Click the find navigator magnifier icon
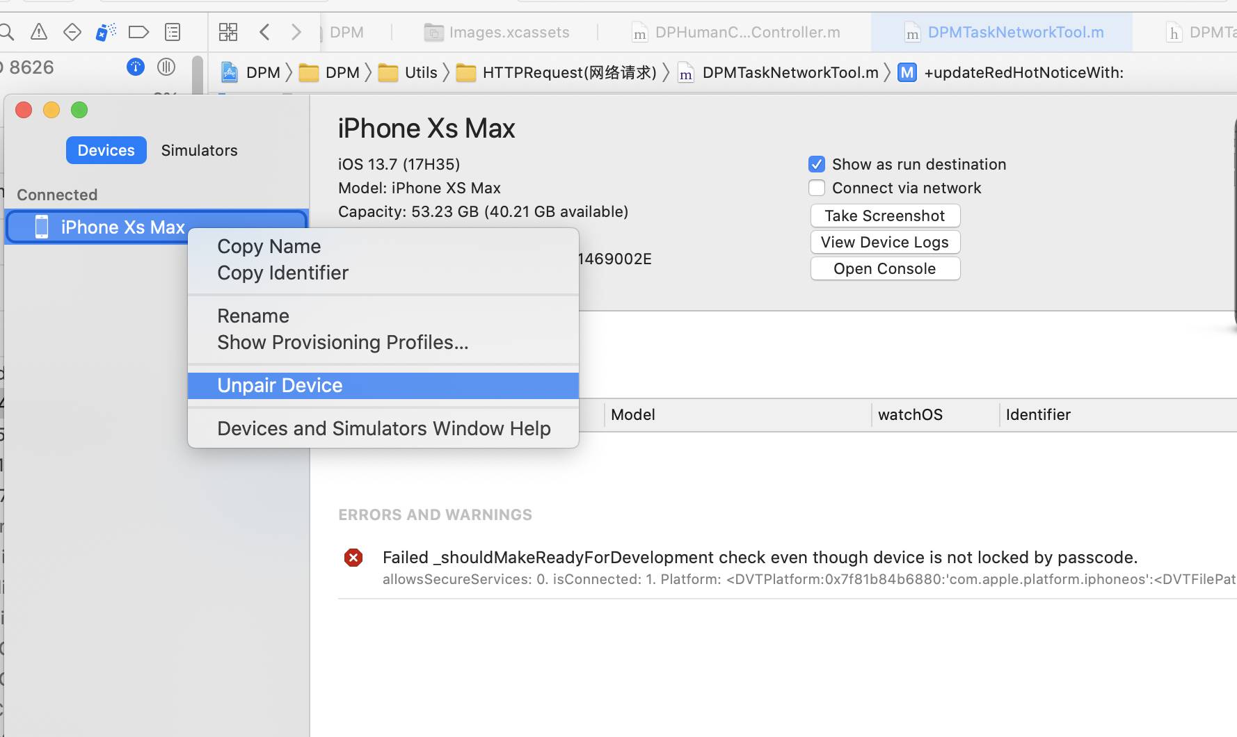The width and height of the screenshot is (1237, 737). [x=7, y=32]
